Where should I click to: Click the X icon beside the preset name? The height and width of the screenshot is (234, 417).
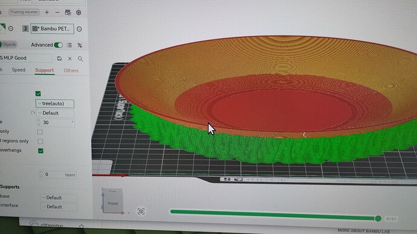tap(69, 58)
